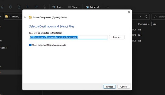Open the View dropdown menu
The height and width of the screenshot is (95, 165).
pyautogui.click(x=74, y=7)
